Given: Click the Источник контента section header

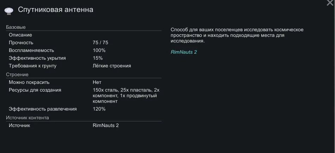Looking at the screenshot, I should [28, 118].
